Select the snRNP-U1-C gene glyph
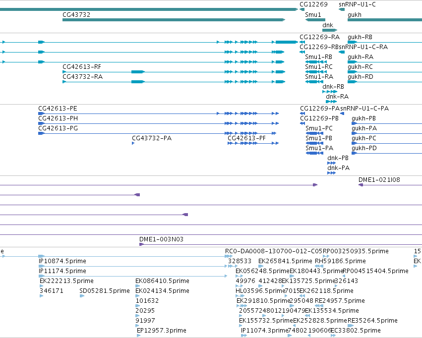 pyautogui.click(x=342, y=9)
